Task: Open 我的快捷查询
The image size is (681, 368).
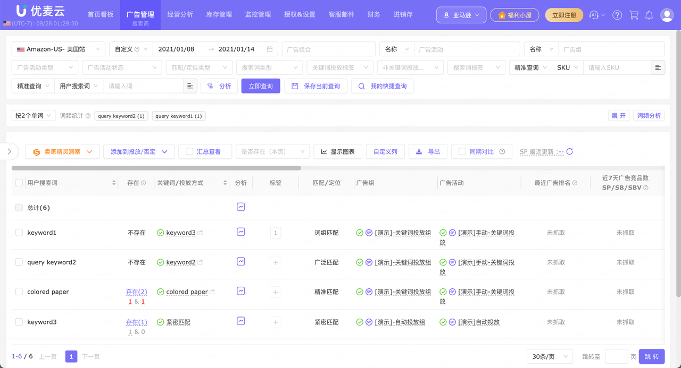Action: pyautogui.click(x=383, y=86)
